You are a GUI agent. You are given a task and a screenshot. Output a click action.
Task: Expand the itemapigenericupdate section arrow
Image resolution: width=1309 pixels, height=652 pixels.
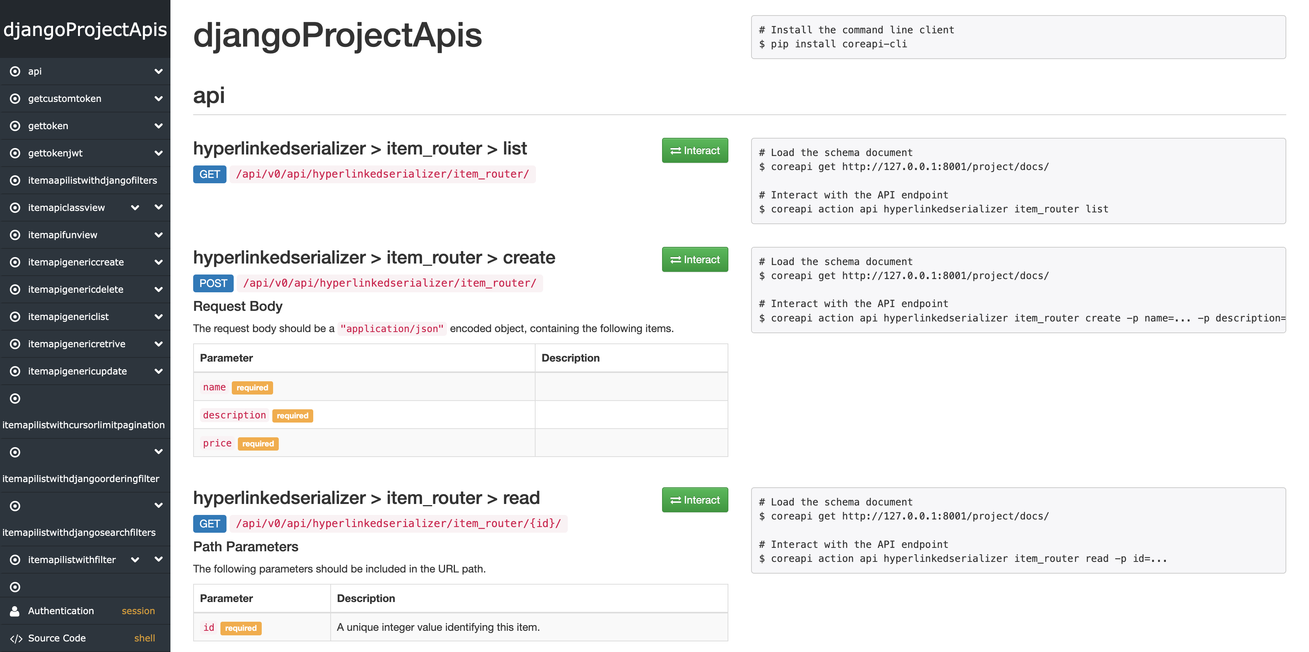pyautogui.click(x=159, y=371)
